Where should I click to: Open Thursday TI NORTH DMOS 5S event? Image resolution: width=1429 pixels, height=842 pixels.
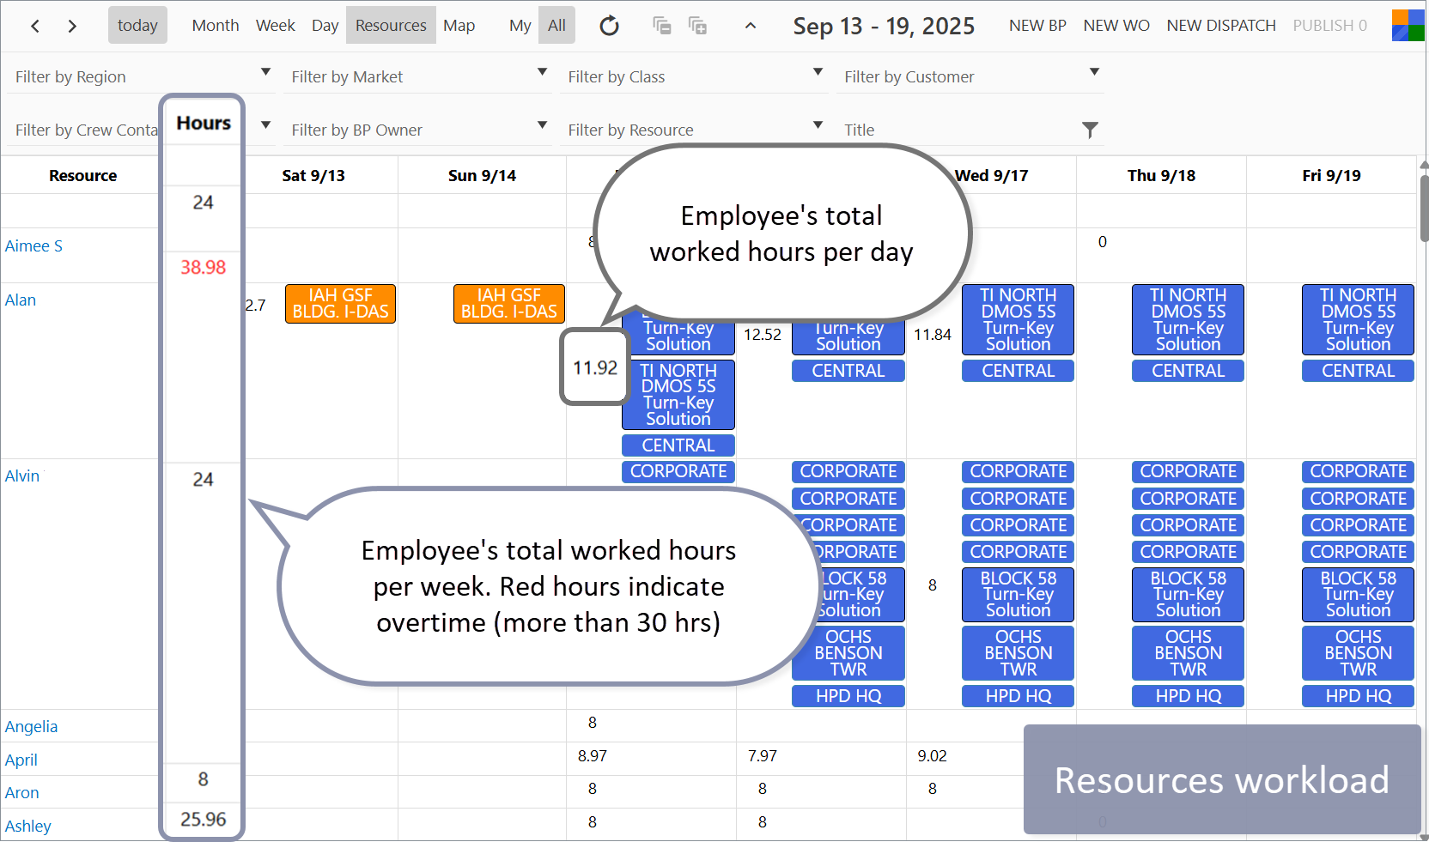click(1189, 319)
